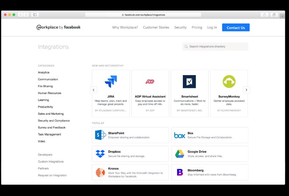Screen dimensions: 289x196
Task: Open the Dropbox integration title
Action: (115, 152)
